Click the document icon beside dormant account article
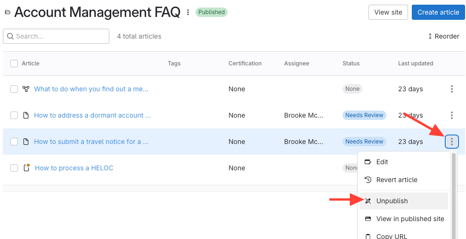The image size is (466, 239). [x=26, y=115]
